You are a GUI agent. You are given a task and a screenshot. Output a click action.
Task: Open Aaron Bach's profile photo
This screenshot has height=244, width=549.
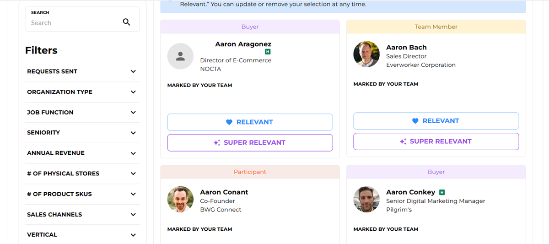pos(366,54)
